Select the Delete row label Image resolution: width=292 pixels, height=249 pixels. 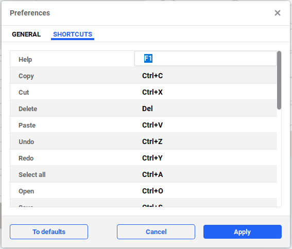pos(28,109)
